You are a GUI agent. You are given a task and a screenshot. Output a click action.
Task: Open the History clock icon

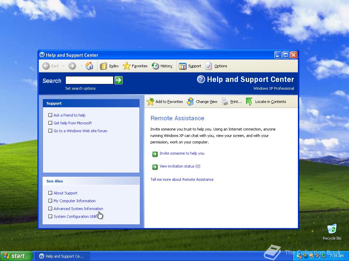[155, 66]
